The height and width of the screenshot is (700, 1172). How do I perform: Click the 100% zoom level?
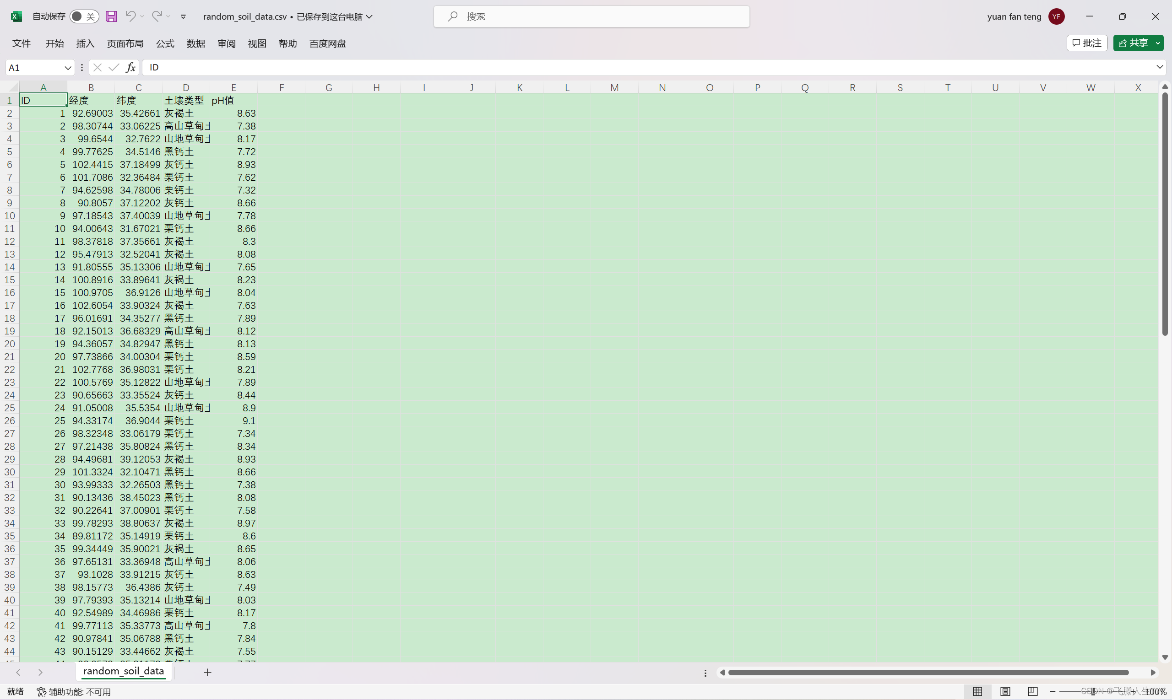[x=1156, y=691]
